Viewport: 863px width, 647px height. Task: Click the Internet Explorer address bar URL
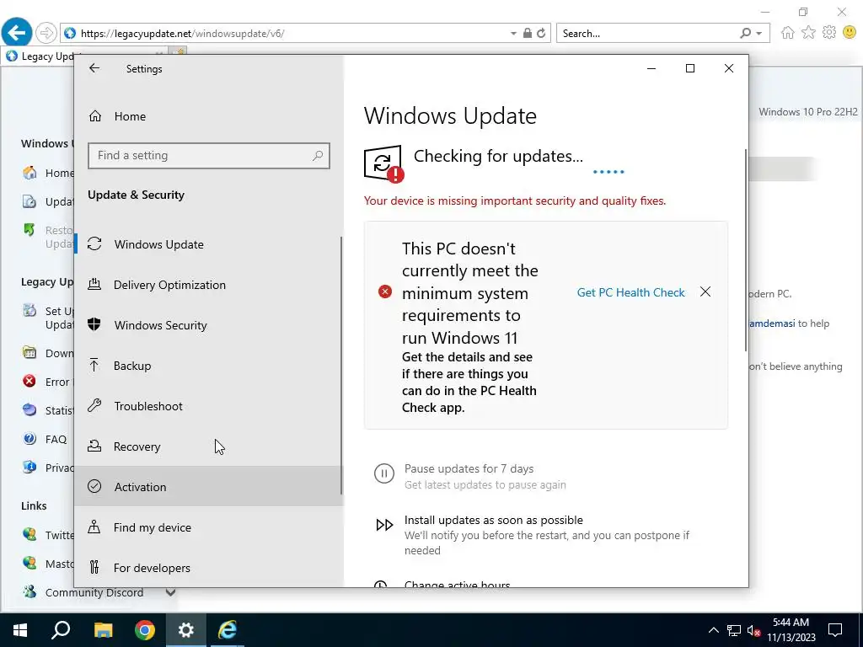pyautogui.click(x=182, y=34)
